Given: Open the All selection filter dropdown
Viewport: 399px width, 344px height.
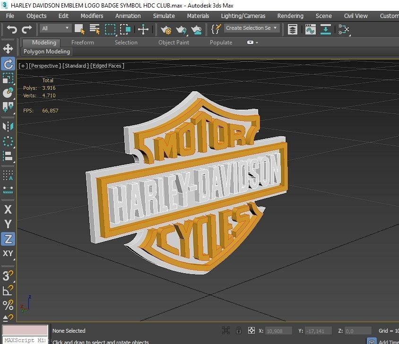Looking at the screenshot, I should pyautogui.click(x=55, y=28).
